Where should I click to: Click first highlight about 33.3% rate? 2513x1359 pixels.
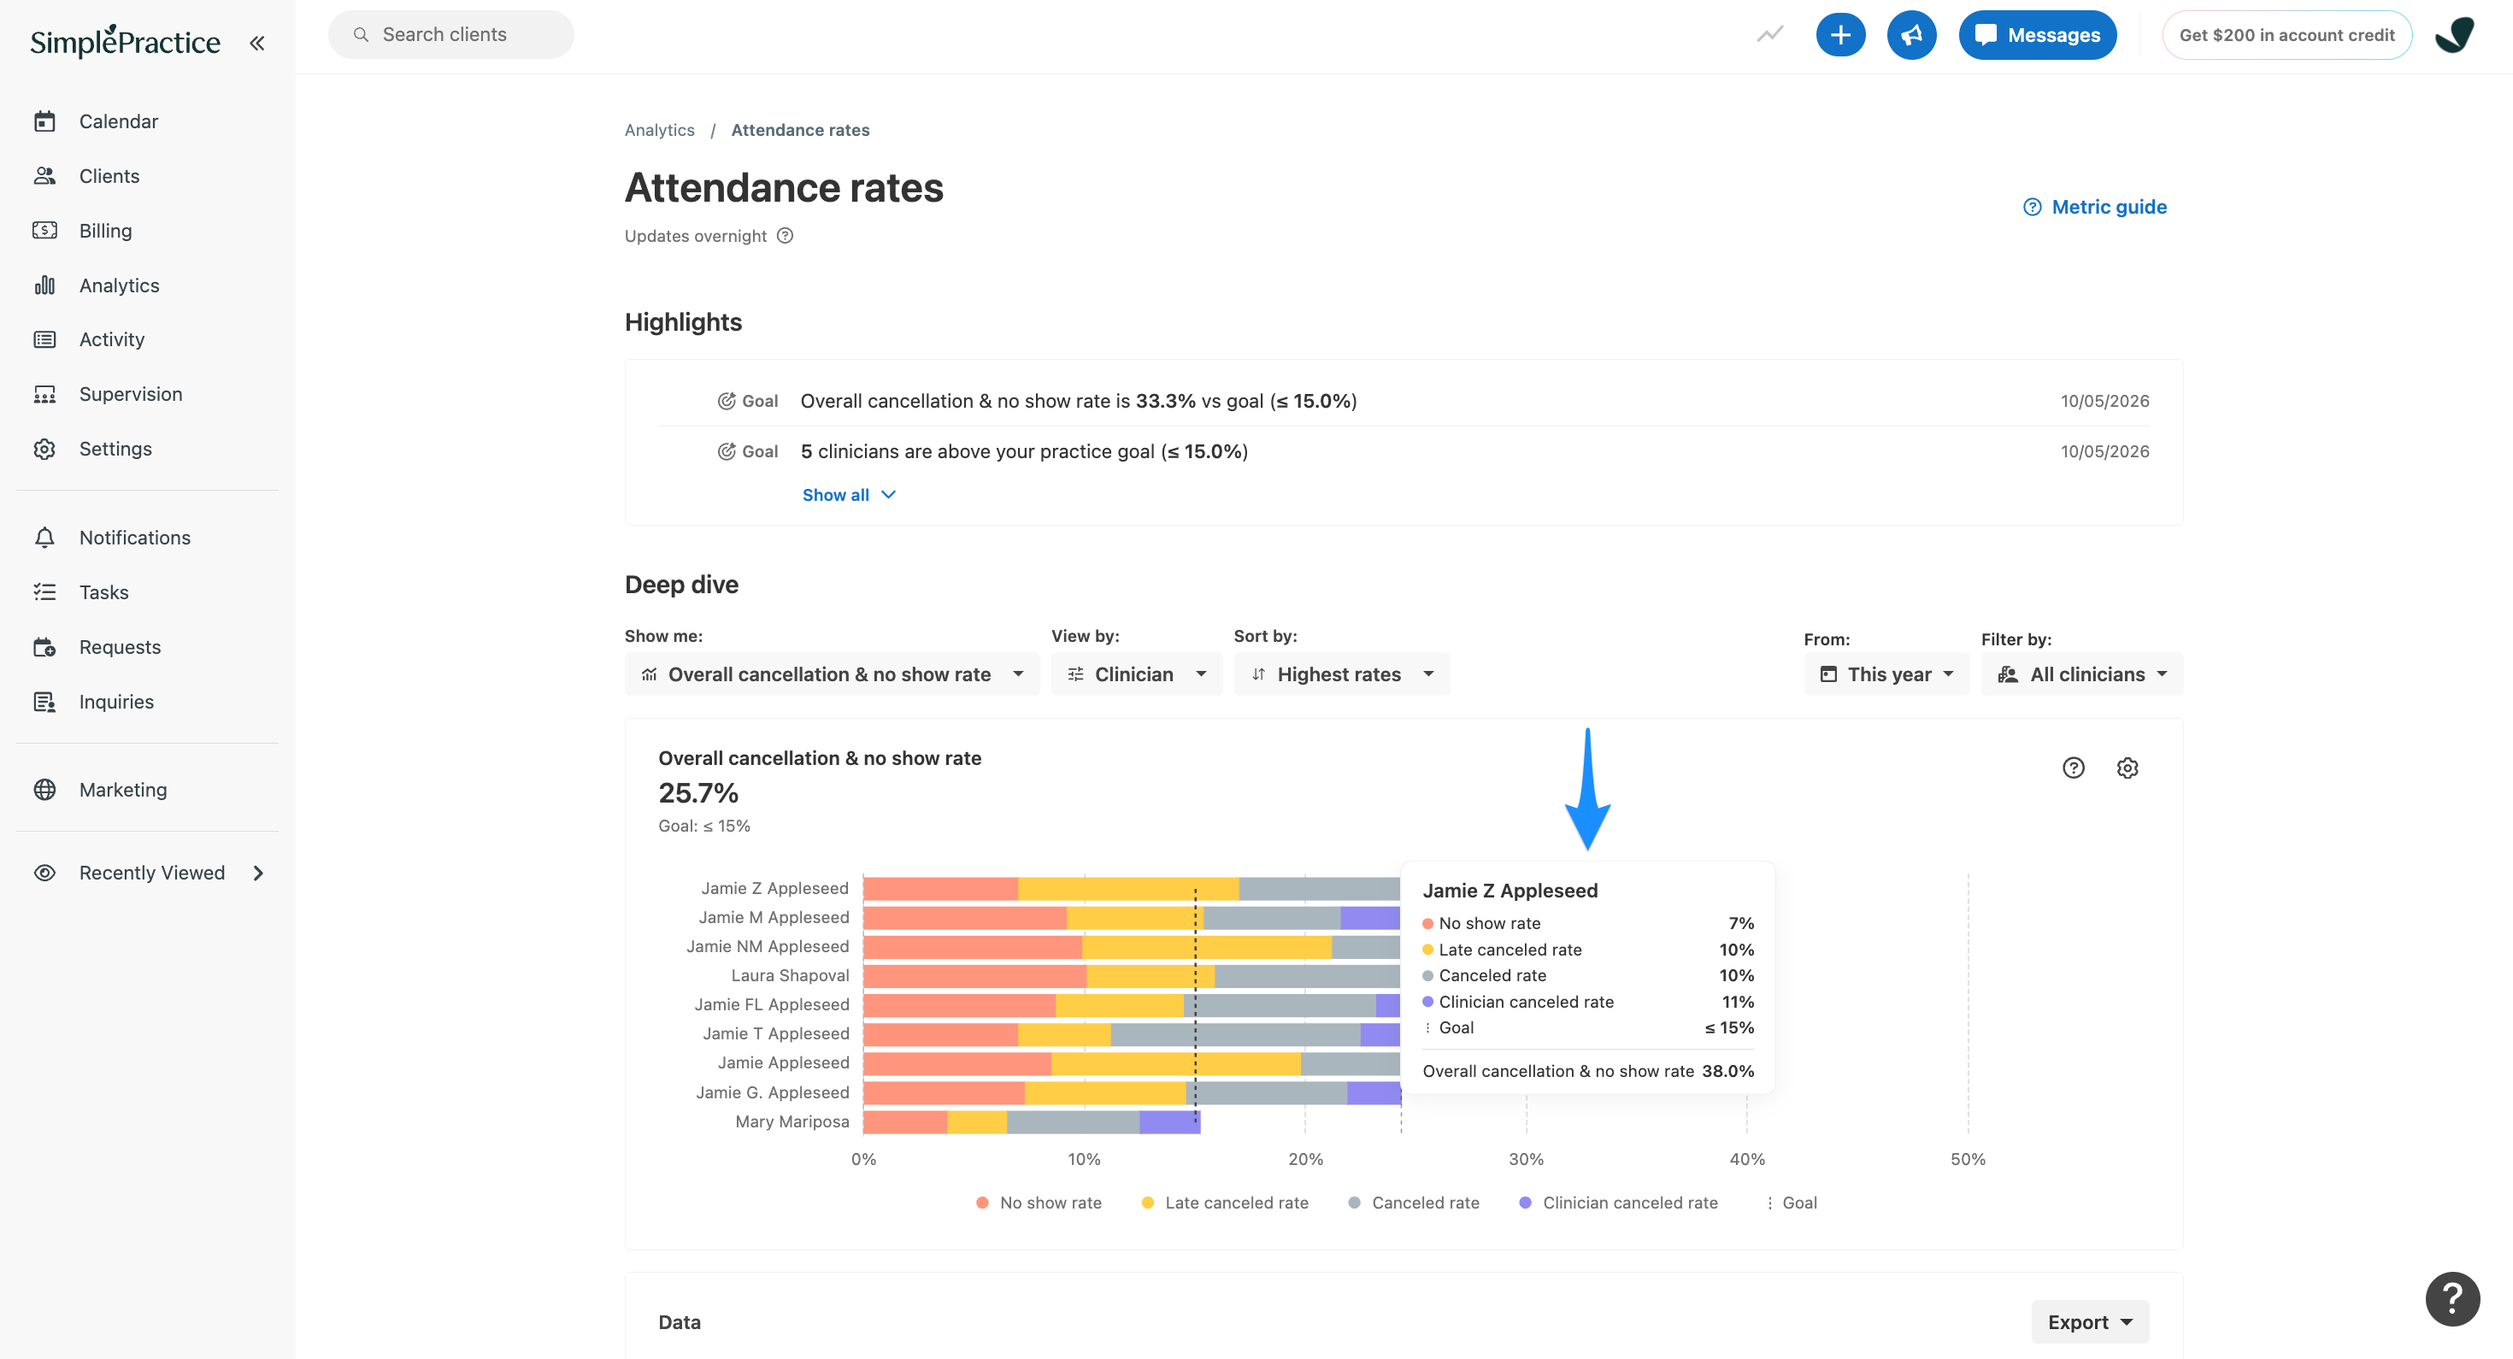[1078, 401]
